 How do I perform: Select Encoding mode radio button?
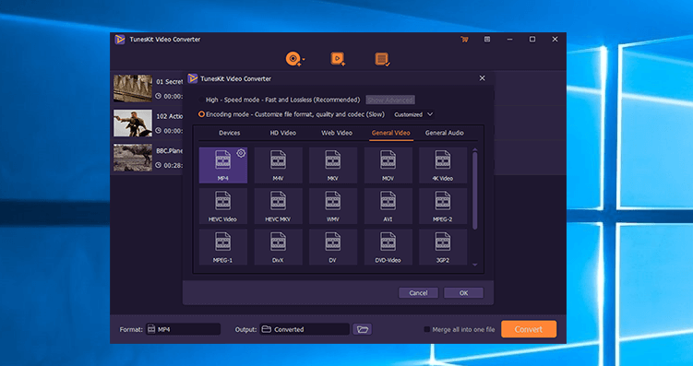[x=201, y=114]
